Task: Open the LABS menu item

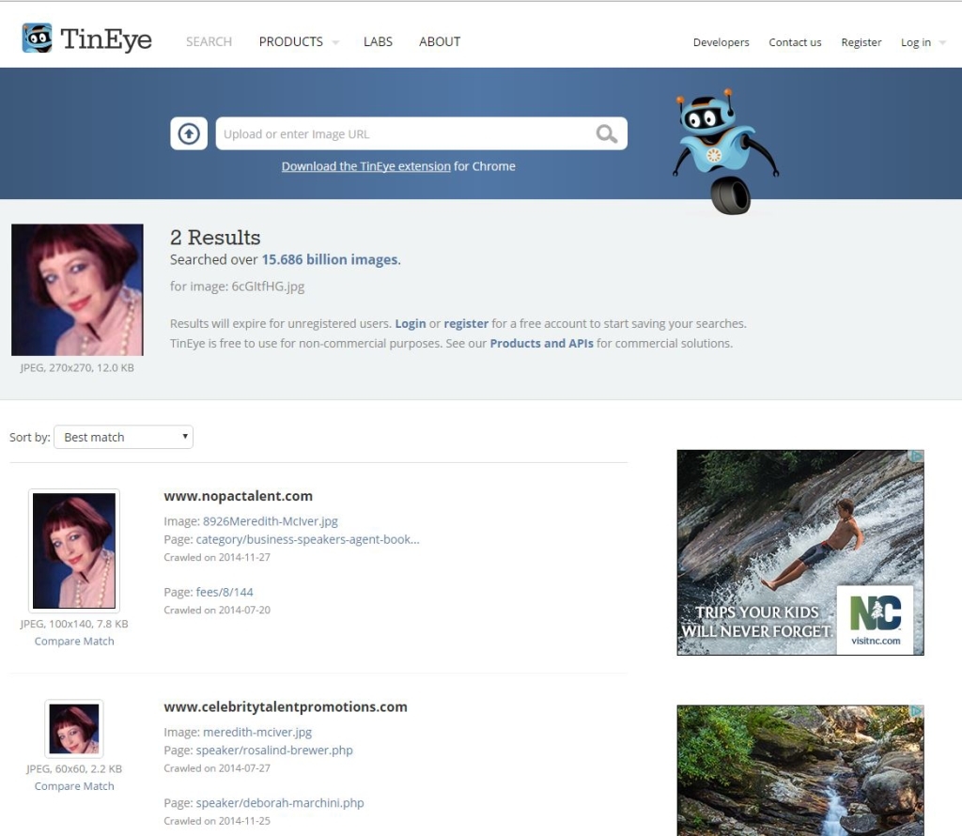Action: point(378,41)
